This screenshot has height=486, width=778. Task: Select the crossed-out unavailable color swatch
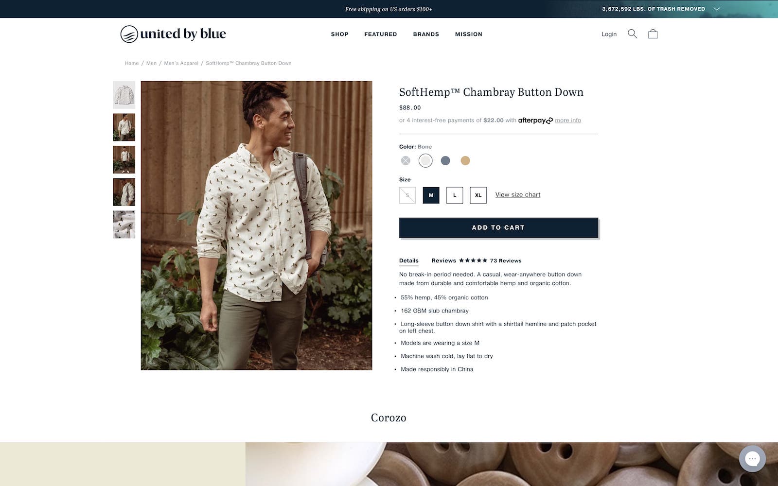[x=406, y=160]
